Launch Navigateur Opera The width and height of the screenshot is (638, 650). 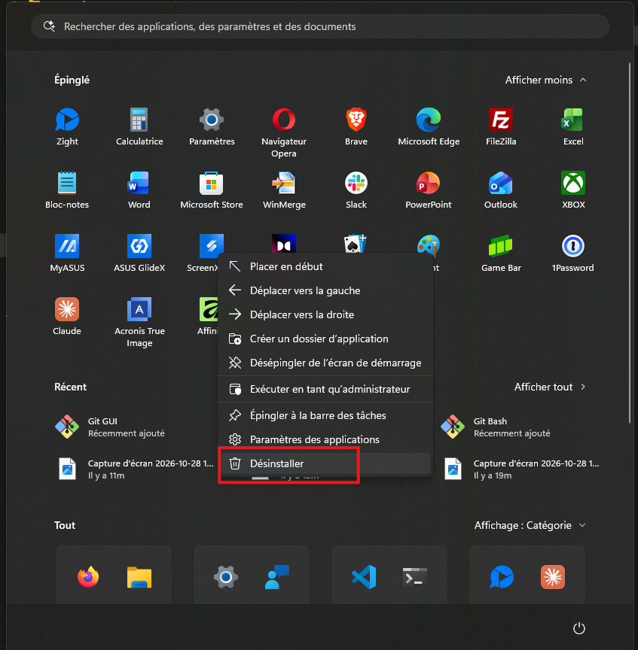284,132
